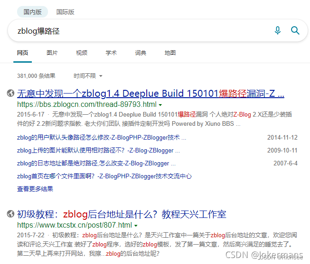Switch to 国际版 search

tap(65, 12)
